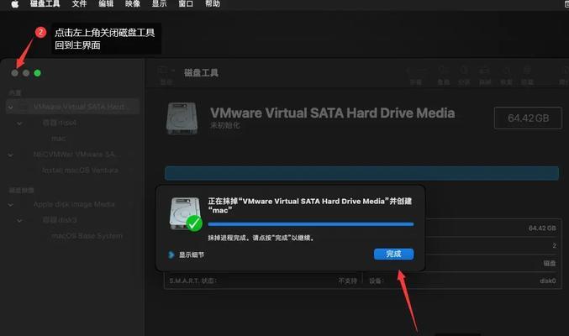Screen dimensions: 569x336
Task: Expand 显示细节 disclosure triangle
Action: point(171,255)
